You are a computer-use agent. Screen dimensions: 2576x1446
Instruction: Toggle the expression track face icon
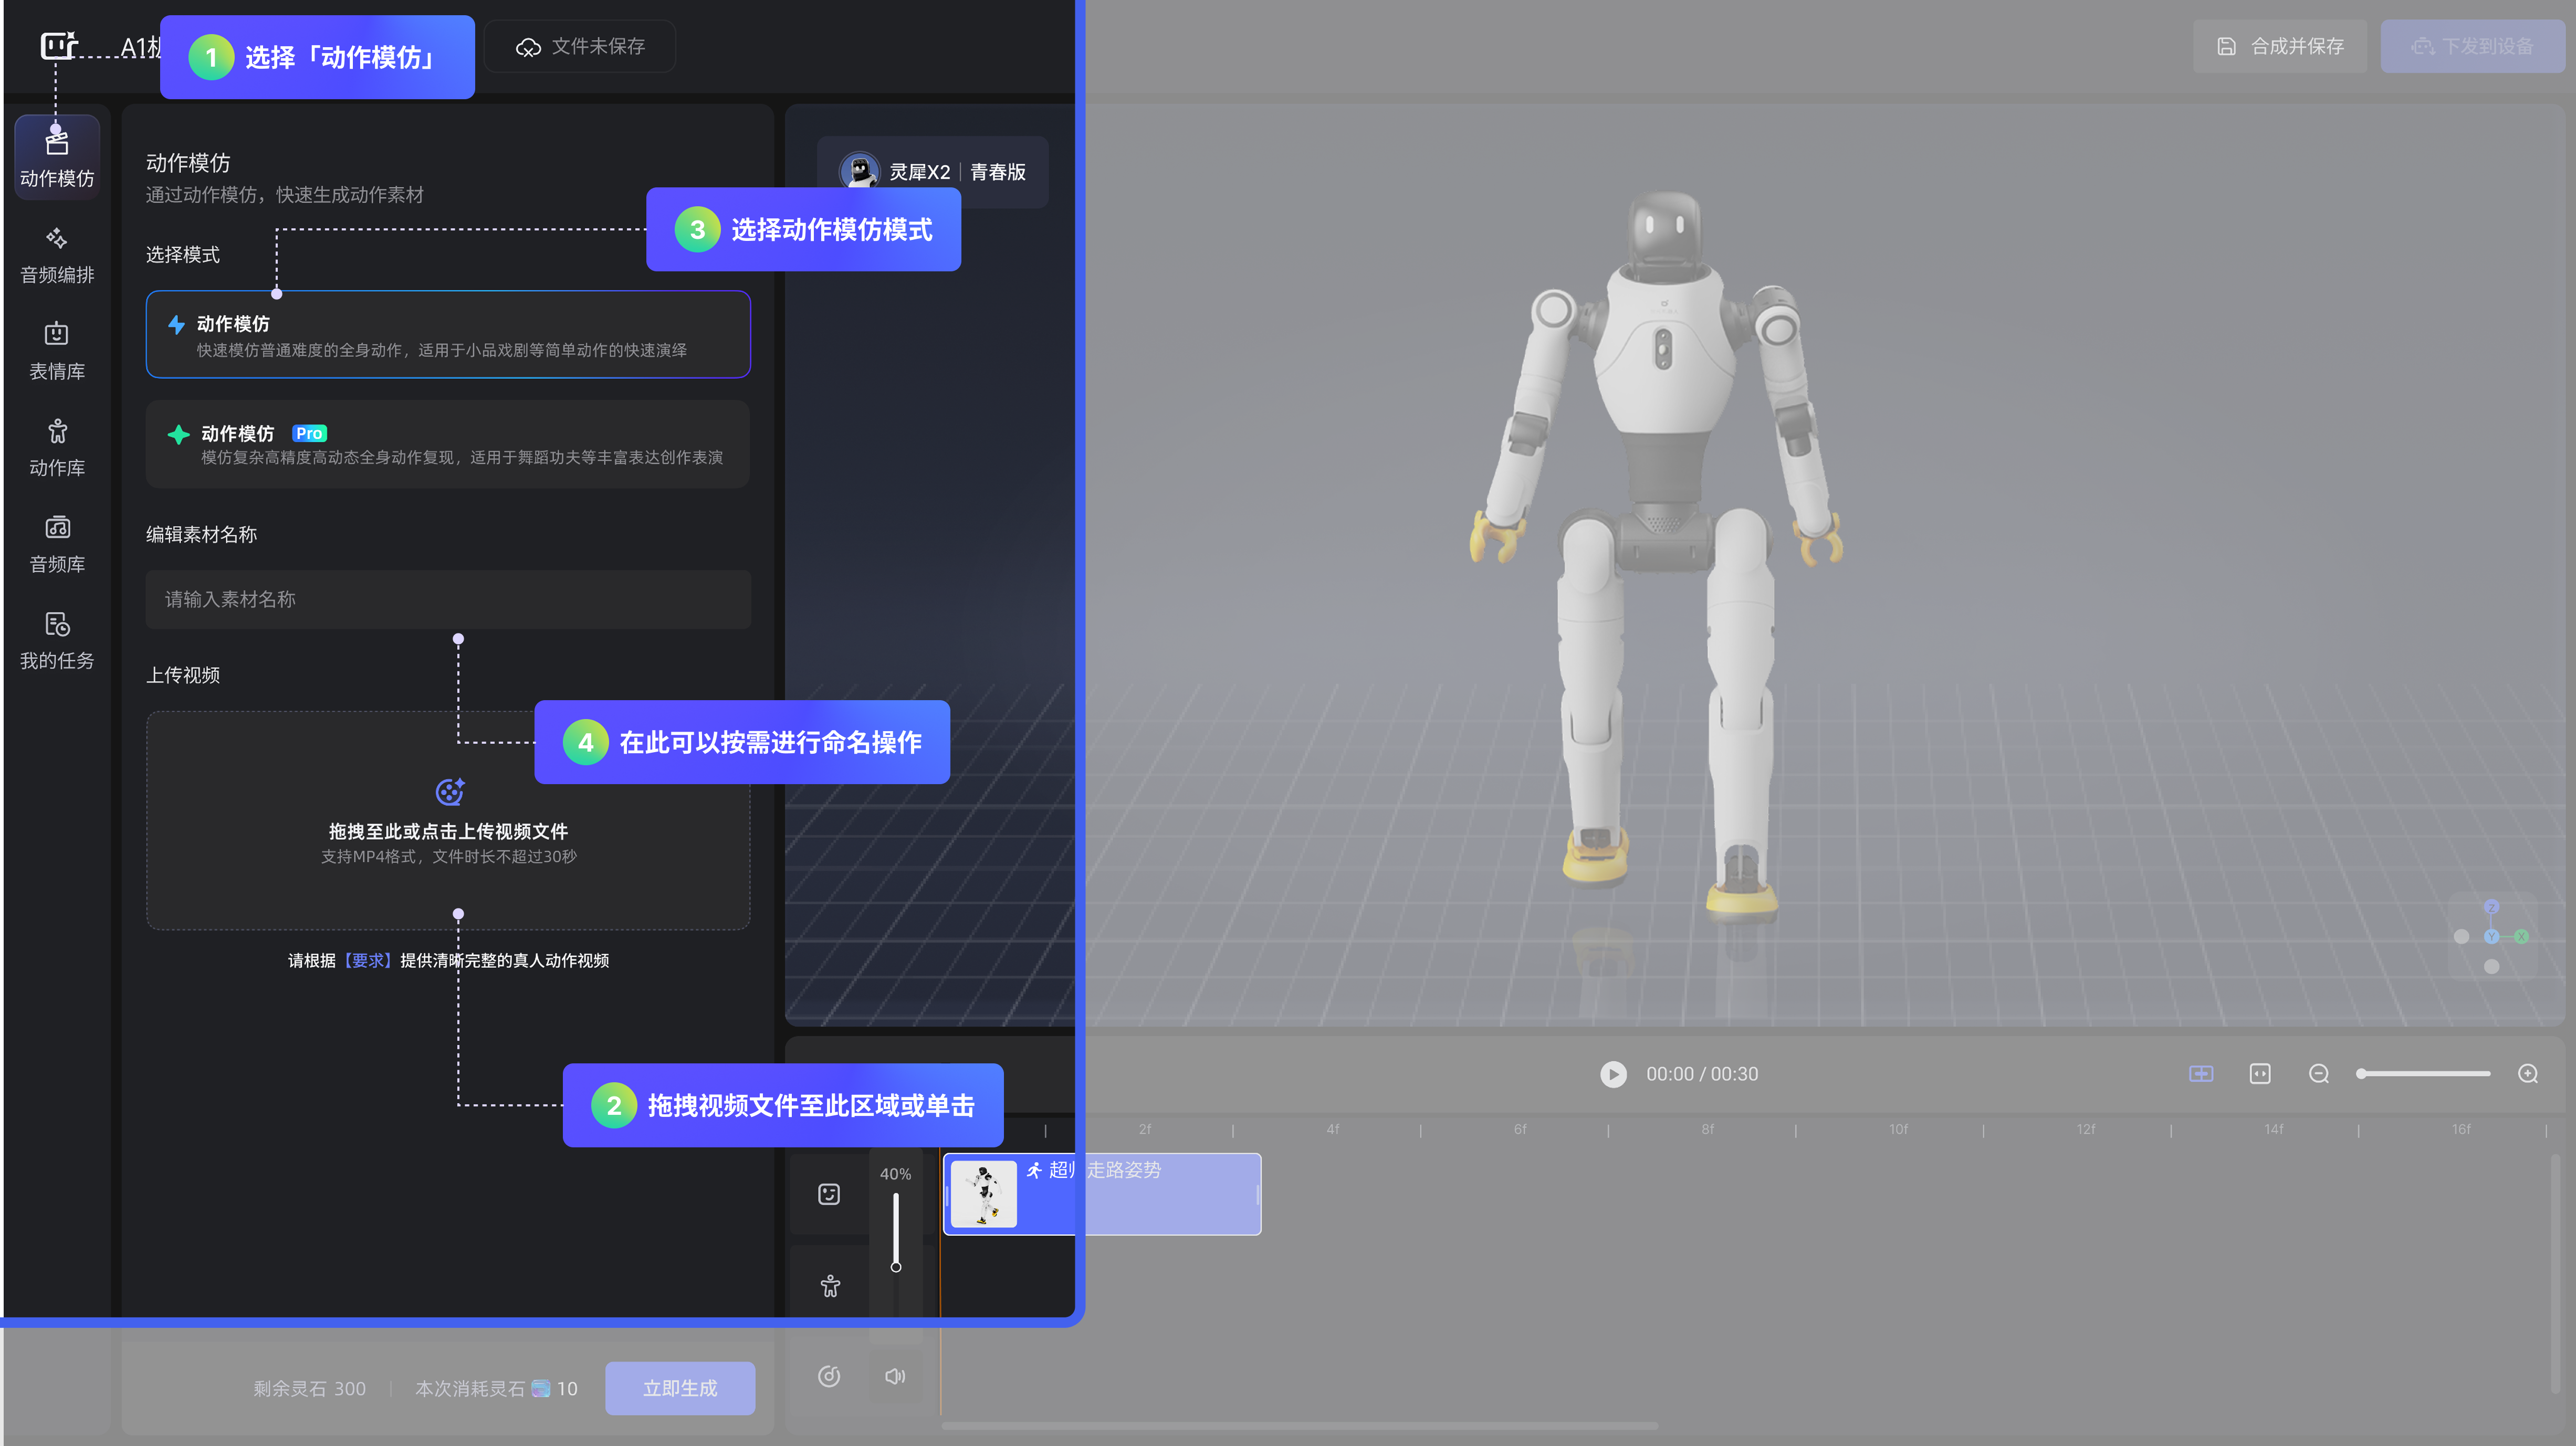[829, 1194]
